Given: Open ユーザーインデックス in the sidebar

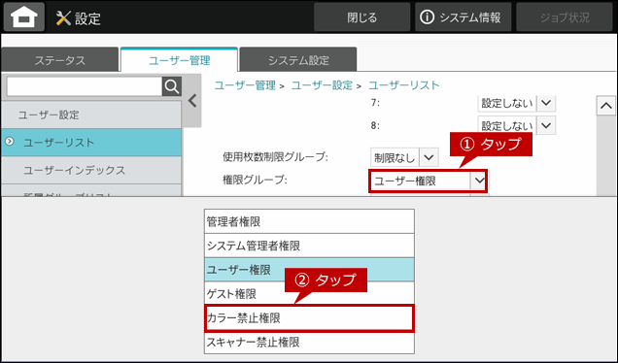Looking at the screenshot, I should point(91,170).
